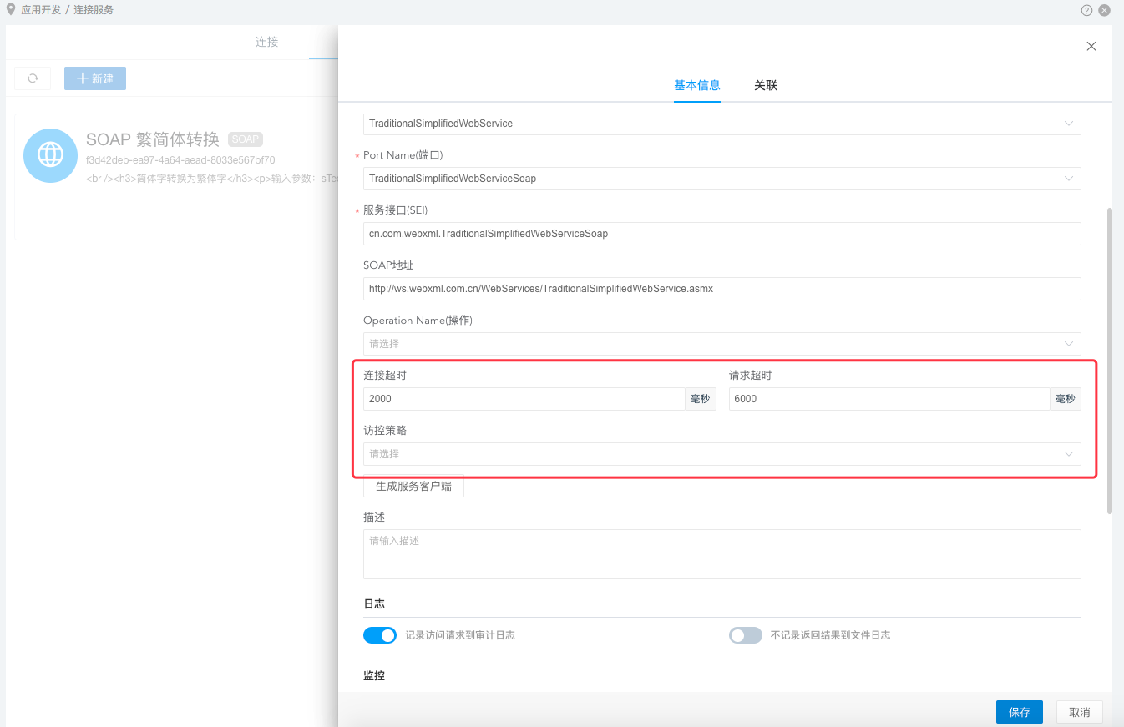This screenshot has width=1124, height=727.
Task: Click the SOAP地址 input field
Action: point(722,289)
